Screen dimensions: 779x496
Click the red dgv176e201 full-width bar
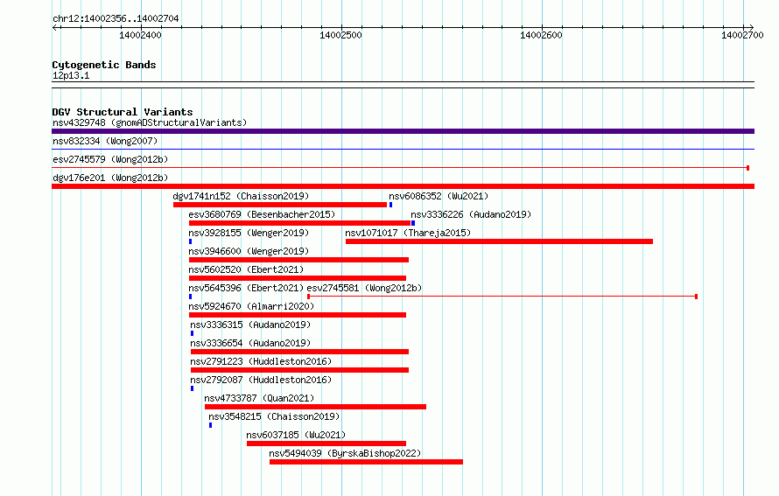pos(403,186)
